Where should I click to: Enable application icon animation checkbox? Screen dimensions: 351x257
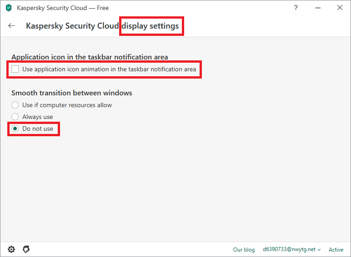point(15,69)
